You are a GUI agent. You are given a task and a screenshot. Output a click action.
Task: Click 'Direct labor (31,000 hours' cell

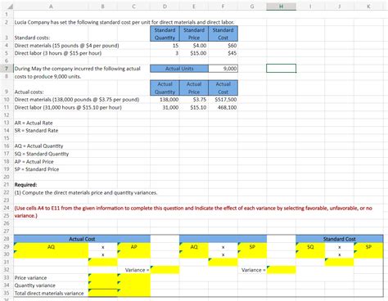[x=68, y=107]
